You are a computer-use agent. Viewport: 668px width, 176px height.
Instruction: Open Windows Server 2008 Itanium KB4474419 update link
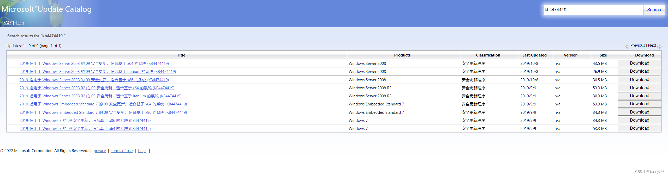tap(98, 72)
